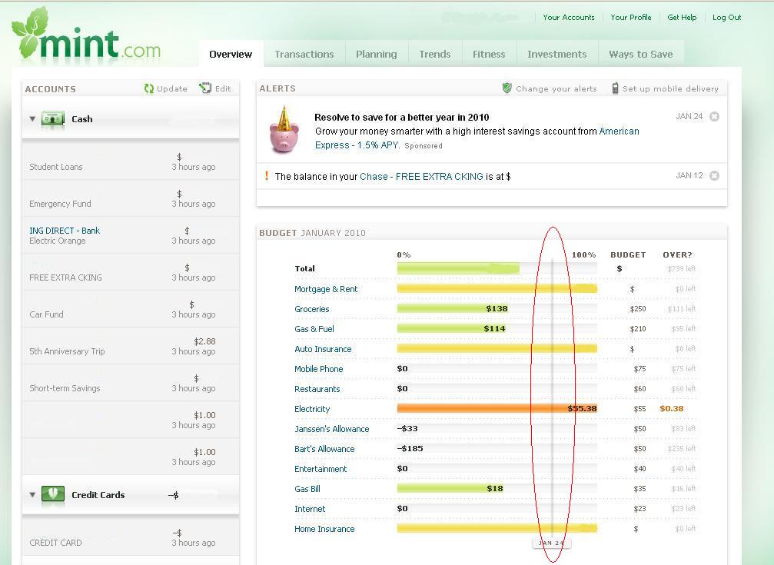The width and height of the screenshot is (774, 565).
Task: Select the FREE EXTRA CKING account row
Action: coord(131,273)
